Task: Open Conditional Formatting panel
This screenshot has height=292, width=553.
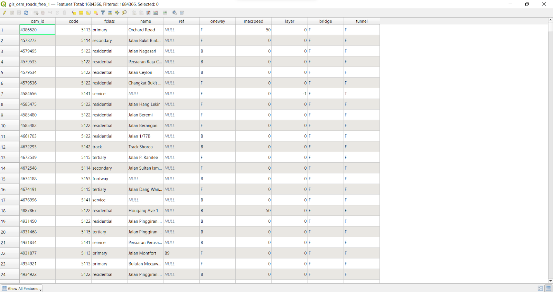Action: (165, 13)
